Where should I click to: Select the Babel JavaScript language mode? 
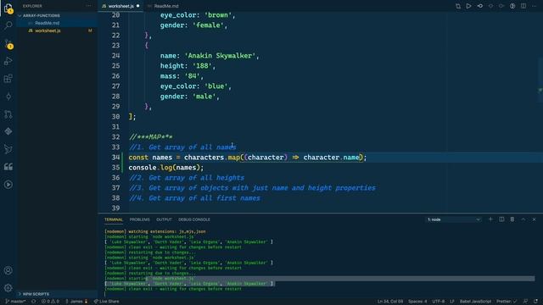click(475, 302)
